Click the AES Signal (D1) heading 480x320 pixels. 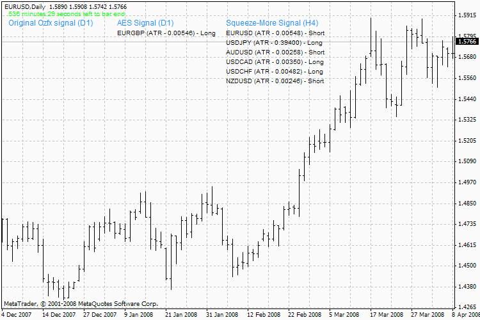click(x=145, y=23)
